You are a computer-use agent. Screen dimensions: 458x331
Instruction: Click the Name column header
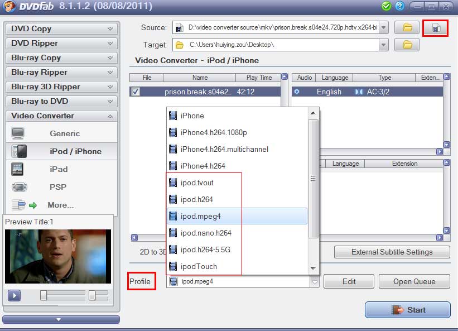click(200, 78)
